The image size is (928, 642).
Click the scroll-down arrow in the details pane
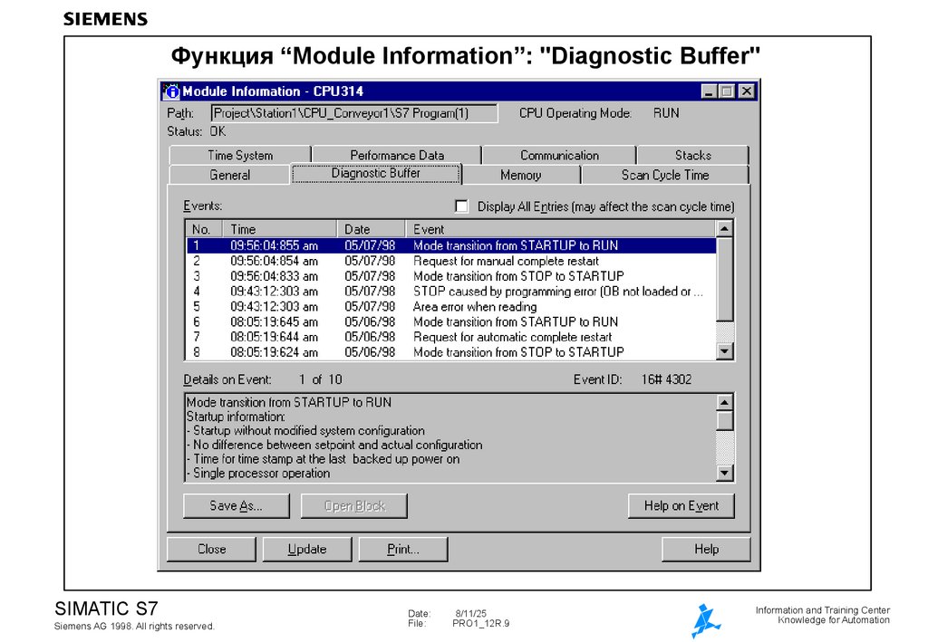click(724, 472)
